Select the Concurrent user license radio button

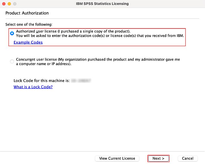pos(12,61)
